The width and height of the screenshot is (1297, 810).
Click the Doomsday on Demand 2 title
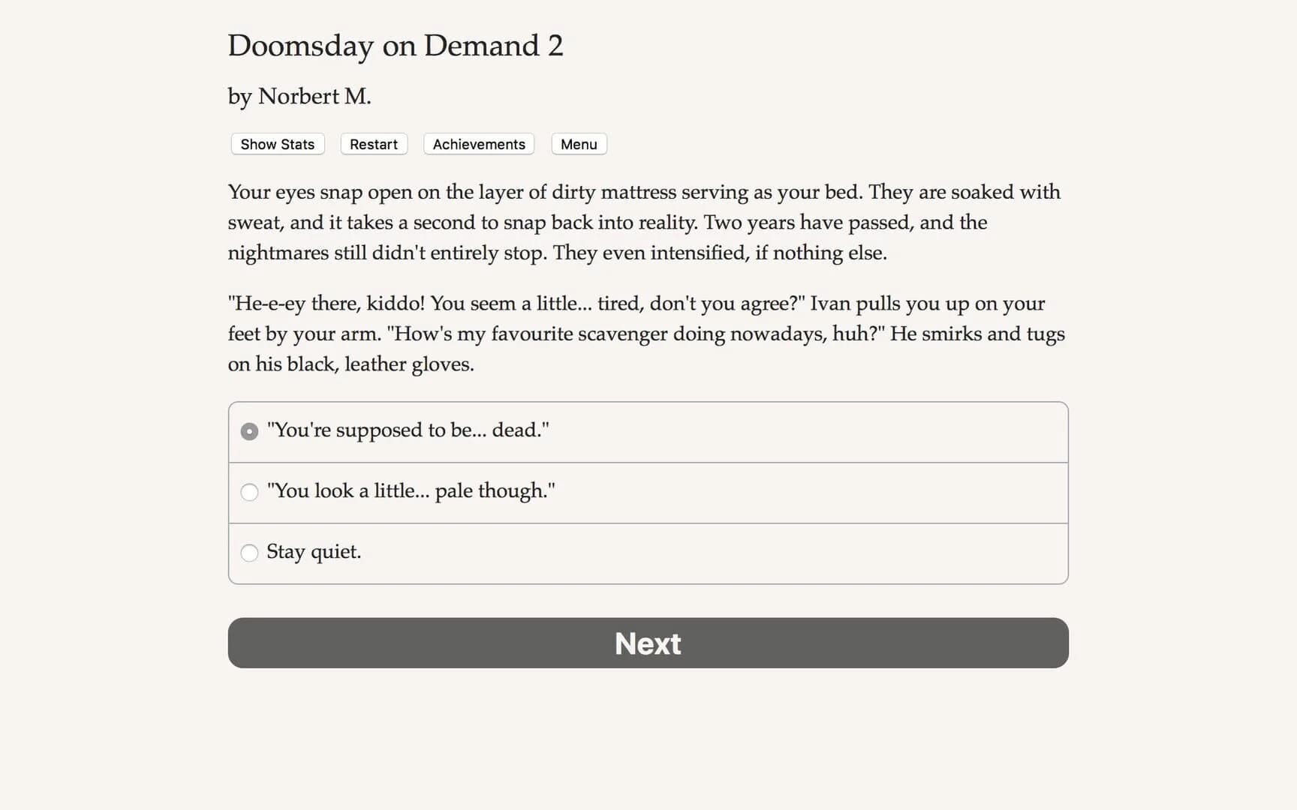click(396, 46)
